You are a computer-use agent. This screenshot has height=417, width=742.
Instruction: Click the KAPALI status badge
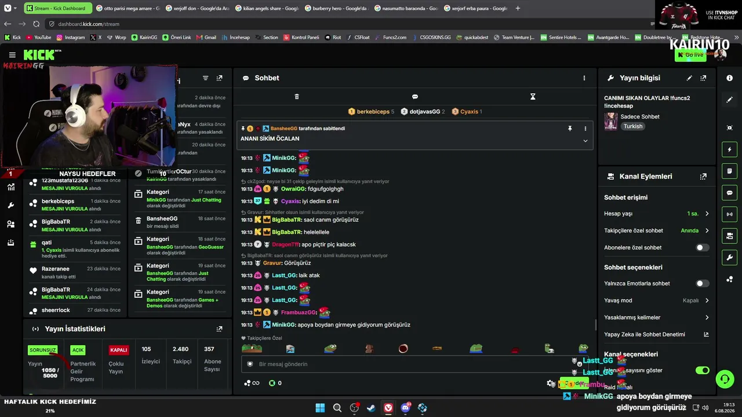[x=119, y=350]
